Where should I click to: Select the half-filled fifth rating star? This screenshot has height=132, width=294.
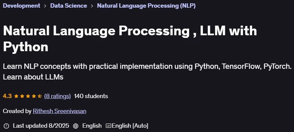(40, 96)
